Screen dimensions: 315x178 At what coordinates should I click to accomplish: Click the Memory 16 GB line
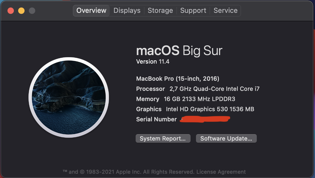[186, 99]
